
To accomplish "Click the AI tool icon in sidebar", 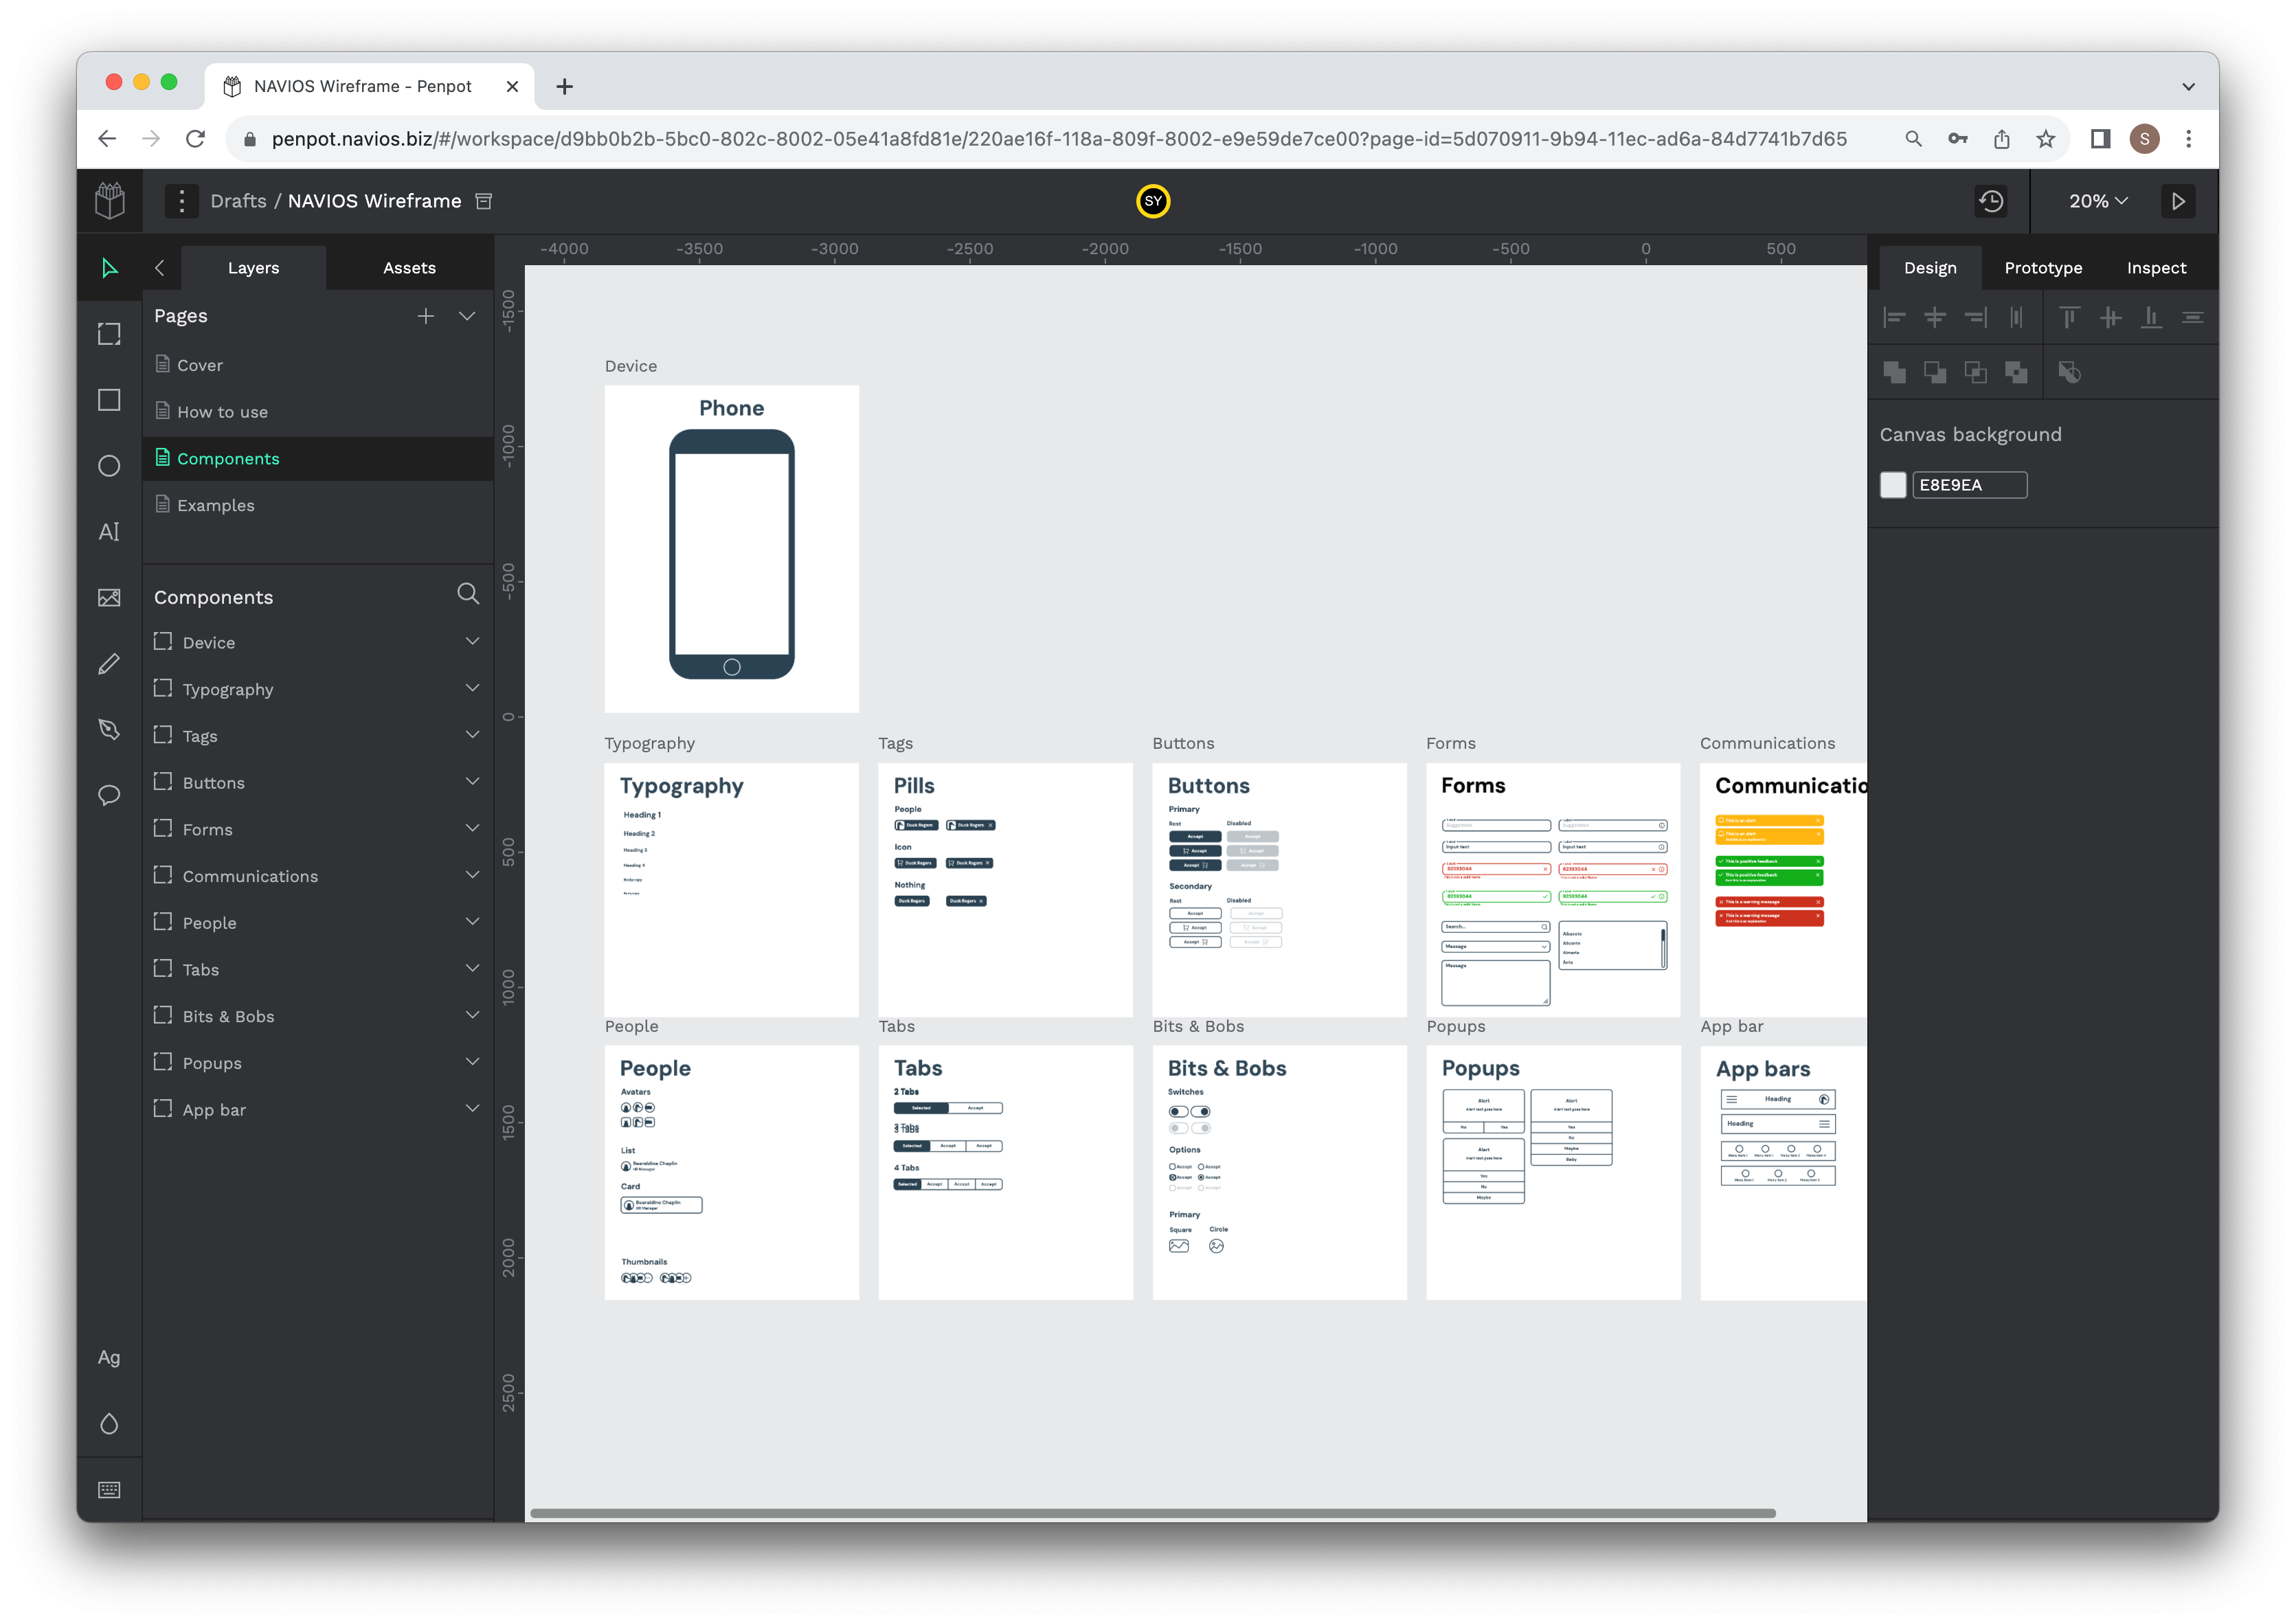I will [x=111, y=531].
